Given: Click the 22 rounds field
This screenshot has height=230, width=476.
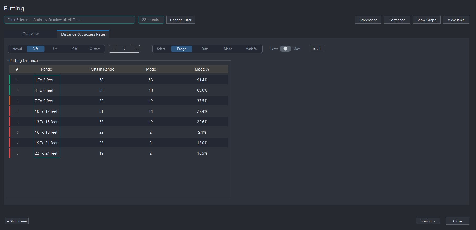Looking at the screenshot, I should (x=151, y=20).
